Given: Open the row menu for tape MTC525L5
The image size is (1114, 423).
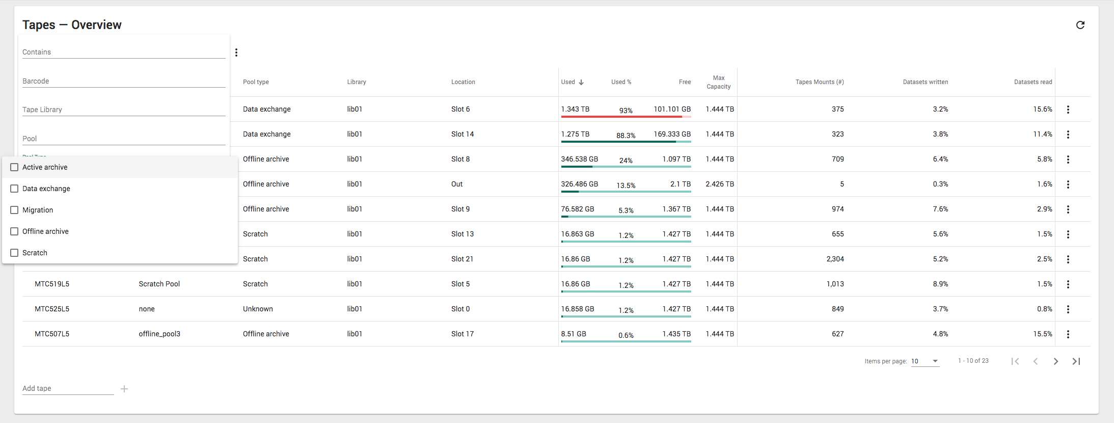Looking at the screenshot, I should coord(1068,309).
